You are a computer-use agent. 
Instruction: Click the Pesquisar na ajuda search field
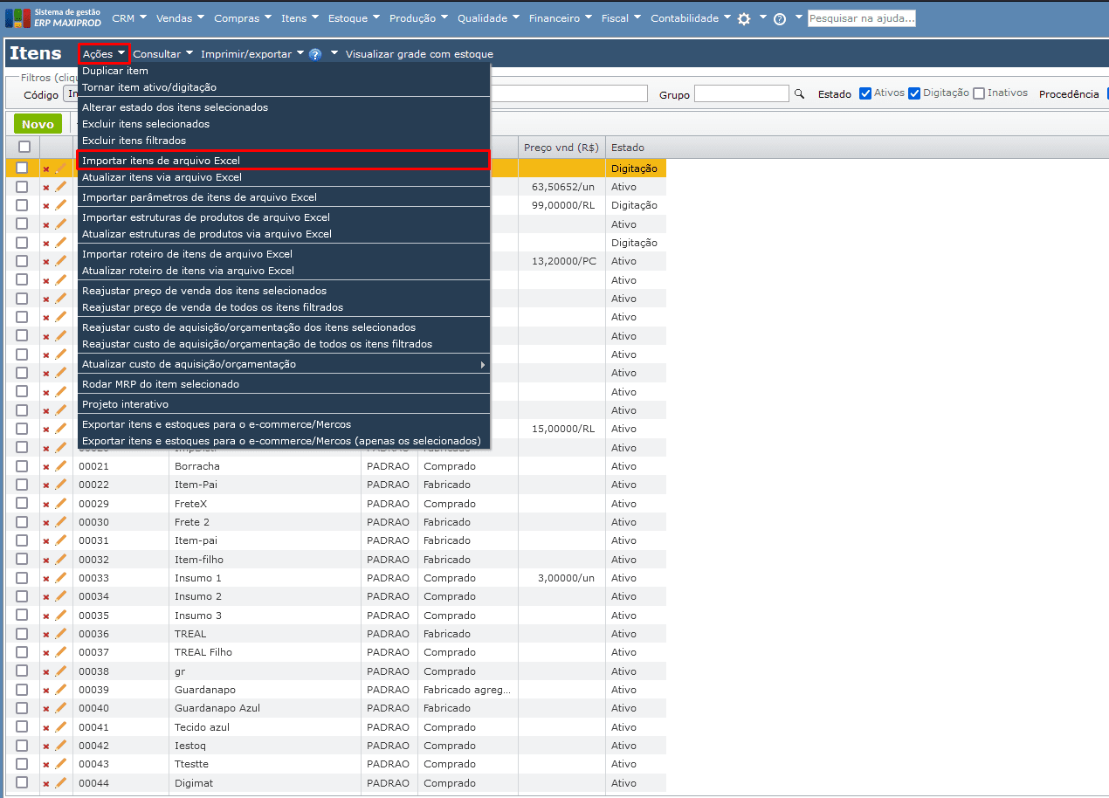(861, 18)
